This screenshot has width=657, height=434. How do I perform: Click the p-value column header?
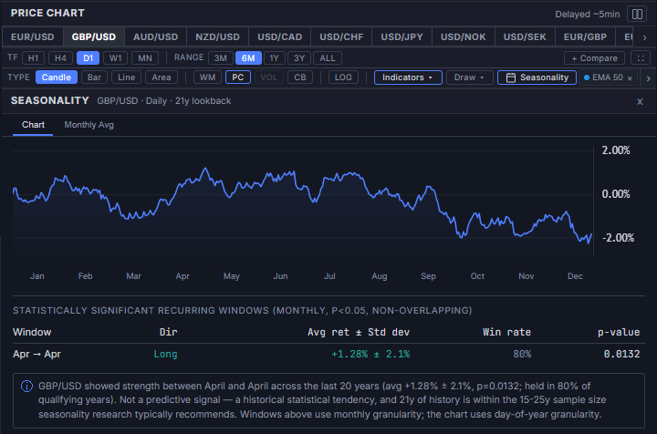click(x=619, y=332)
